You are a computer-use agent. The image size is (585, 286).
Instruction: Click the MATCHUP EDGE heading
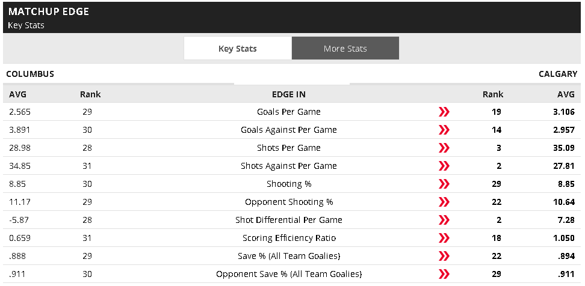tap(49, 11)
